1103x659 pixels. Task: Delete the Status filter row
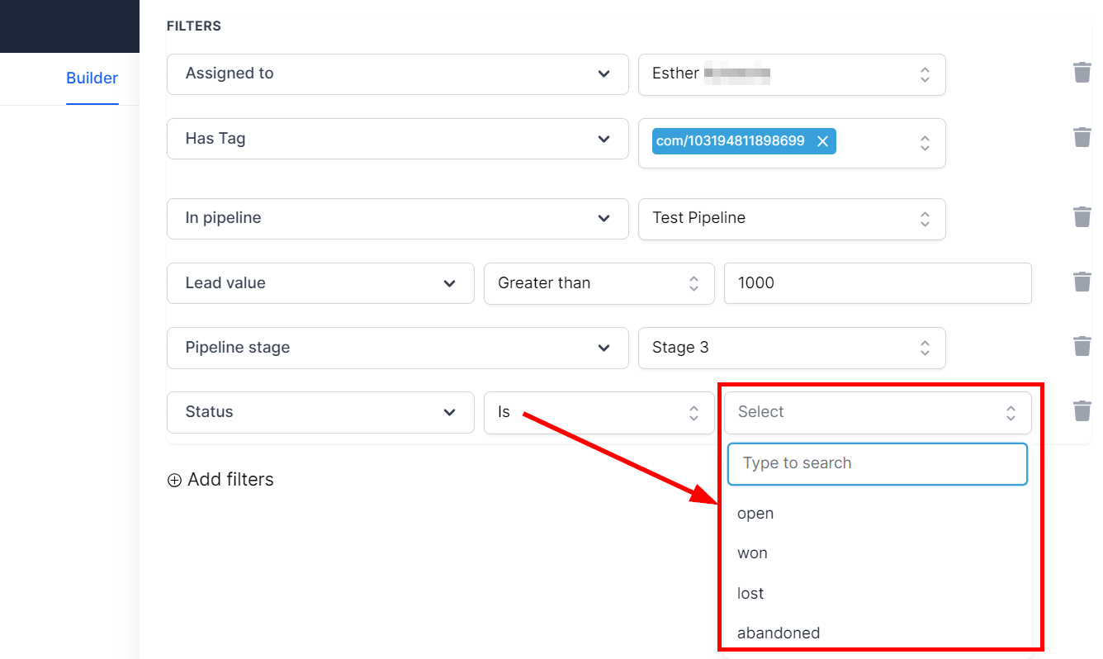[x=1082, y=410]
